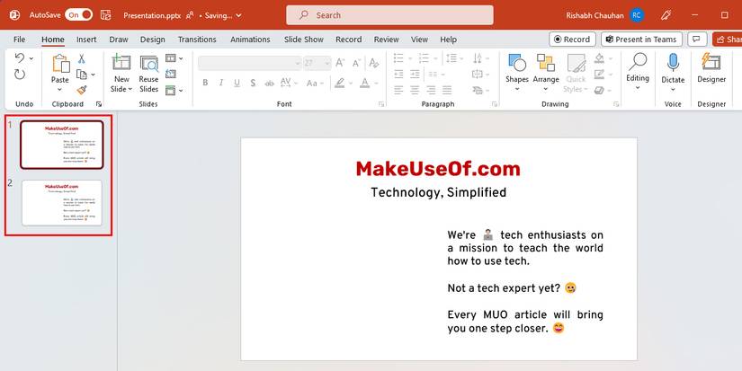Click the Undo arrow icon
This screenshot has height=371, width=742.
[20, 57]
